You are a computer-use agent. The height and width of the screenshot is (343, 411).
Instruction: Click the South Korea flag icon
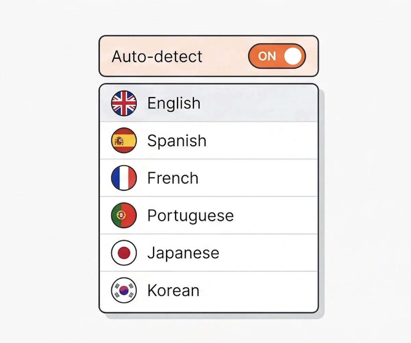tap(124, 290)
